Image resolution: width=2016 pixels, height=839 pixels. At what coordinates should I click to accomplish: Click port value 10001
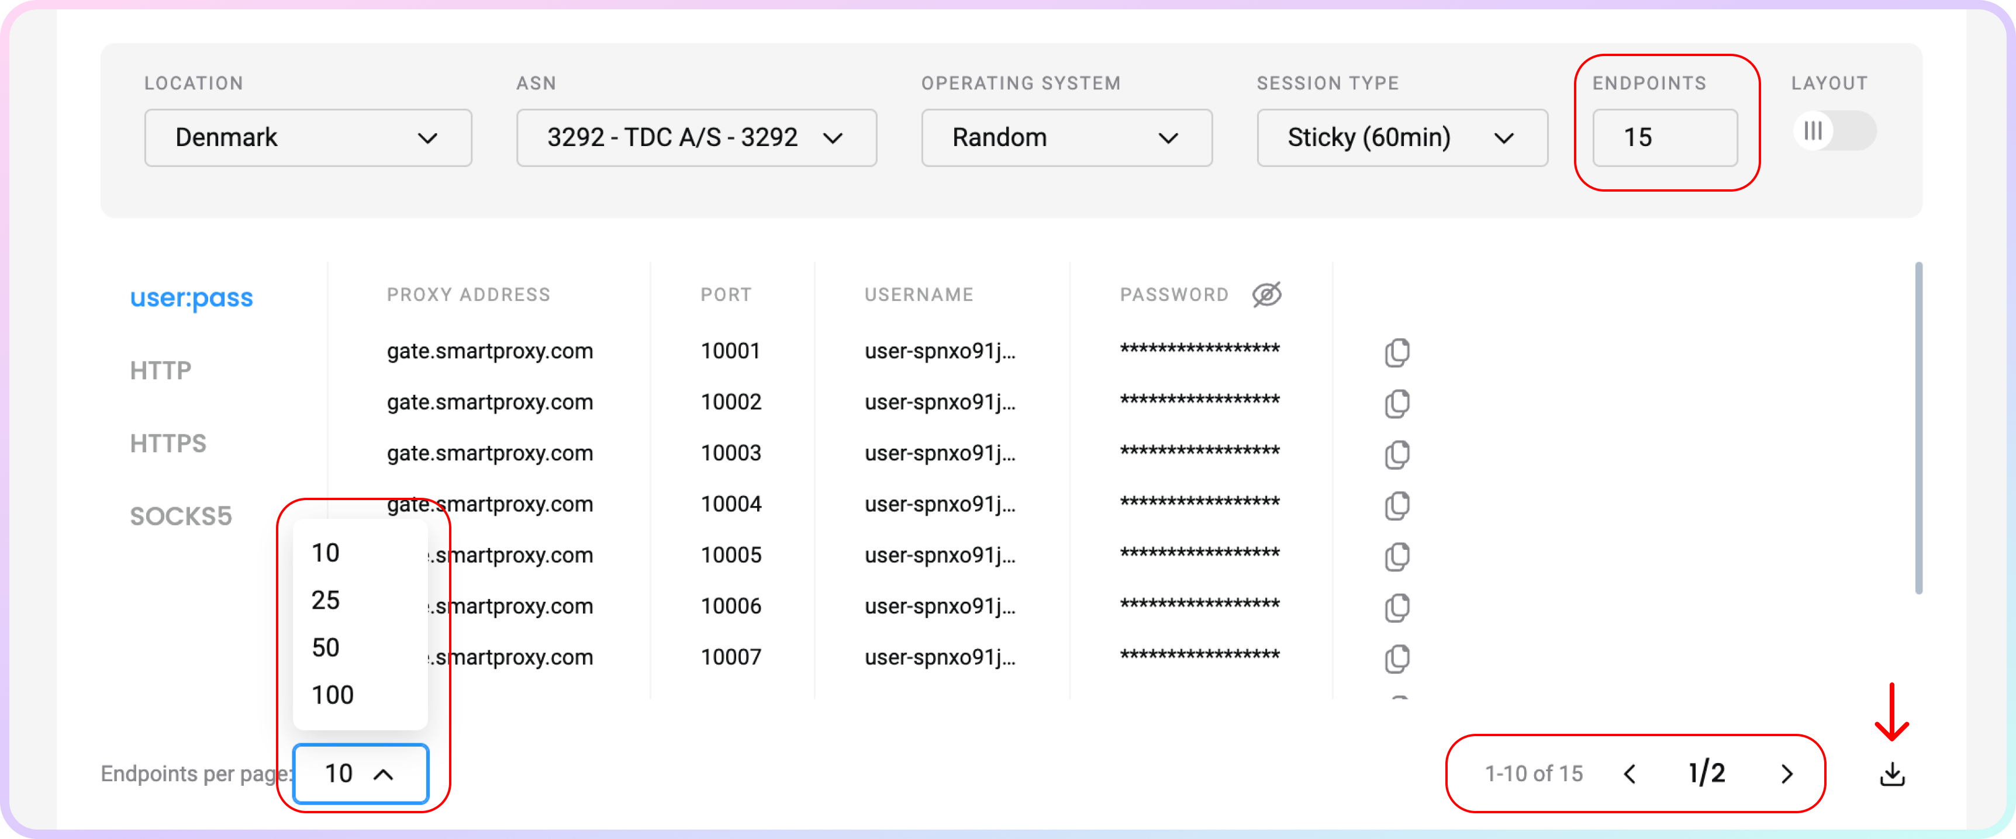coord(730,351)
